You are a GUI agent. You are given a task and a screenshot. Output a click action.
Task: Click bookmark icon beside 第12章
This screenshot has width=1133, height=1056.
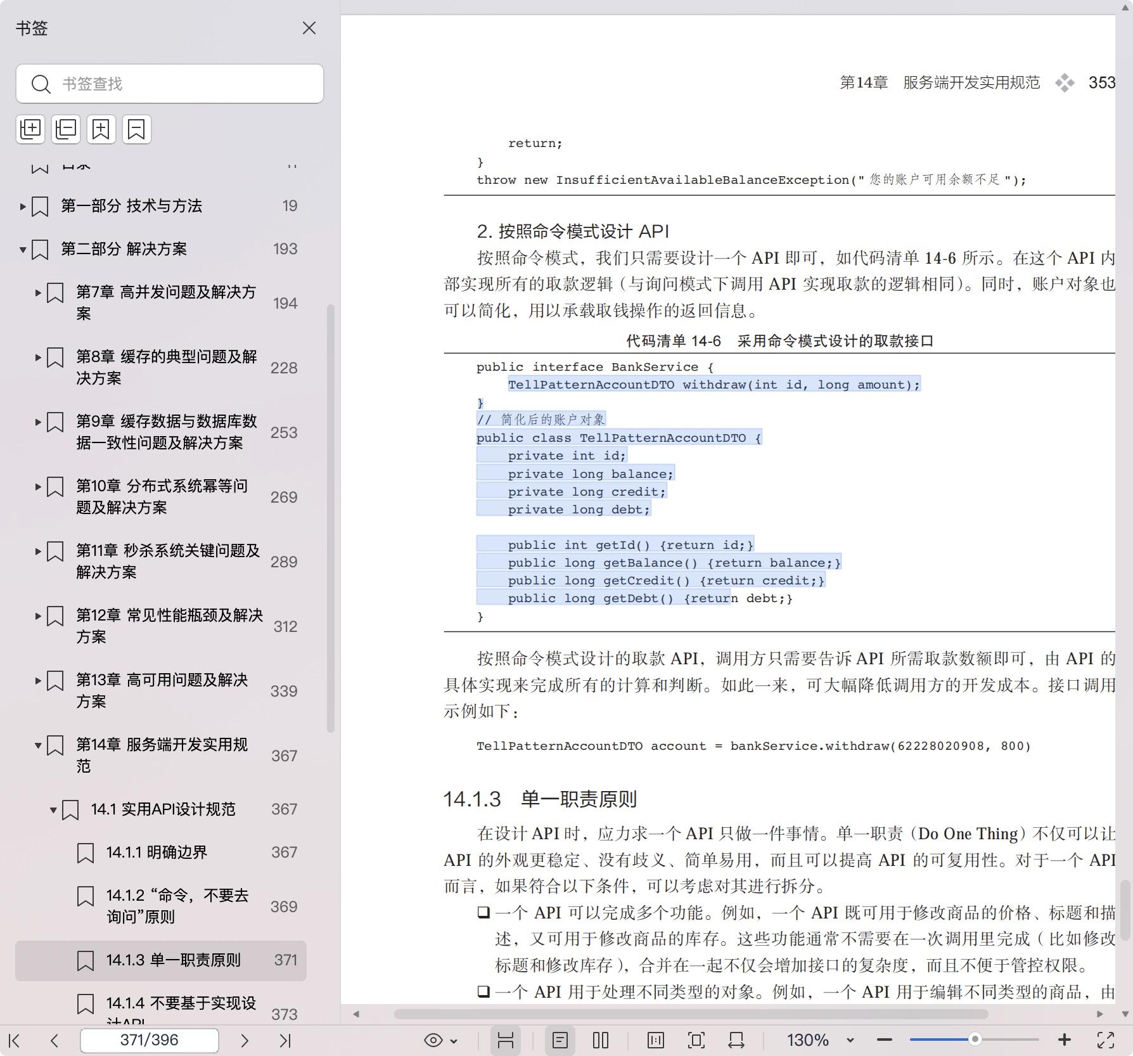click(x=55, y=616)
